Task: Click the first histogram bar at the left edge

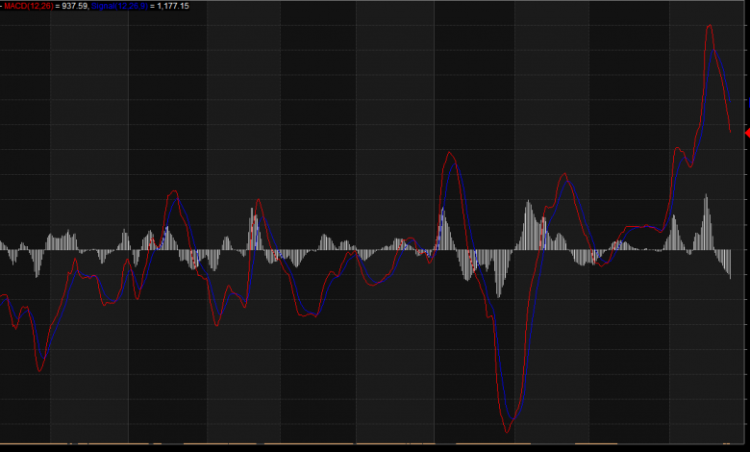Action: click(2, 245)
